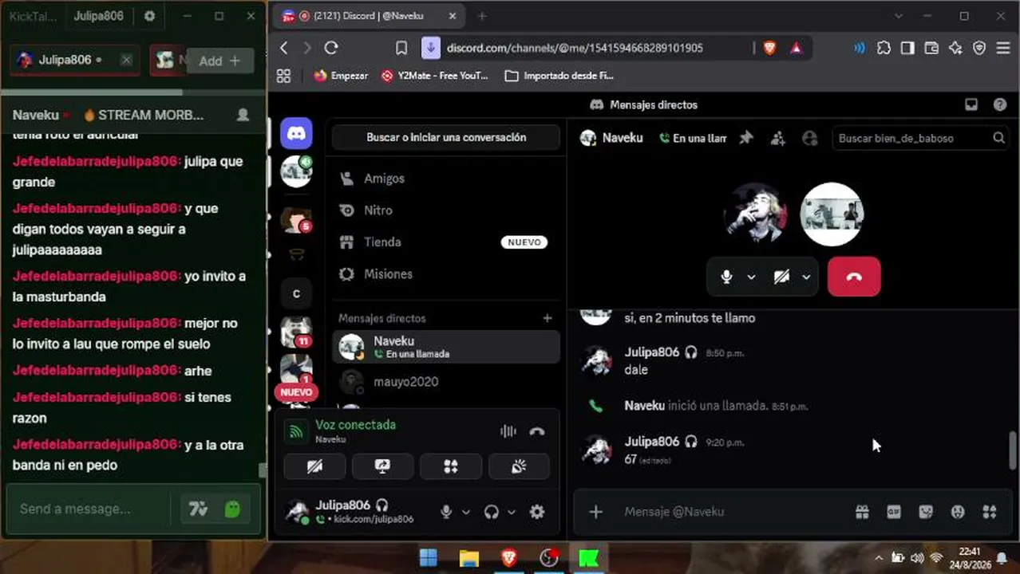Open Discord inbox icon in top bar

971,104
